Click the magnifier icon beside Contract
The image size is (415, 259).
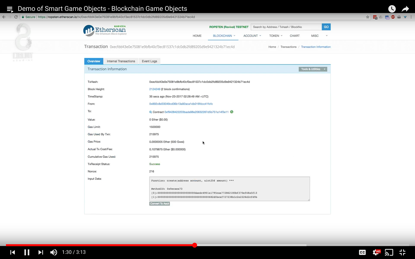150,112
